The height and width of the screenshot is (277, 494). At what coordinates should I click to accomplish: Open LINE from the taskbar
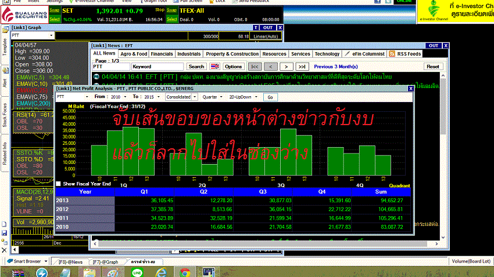click(137, 272)
